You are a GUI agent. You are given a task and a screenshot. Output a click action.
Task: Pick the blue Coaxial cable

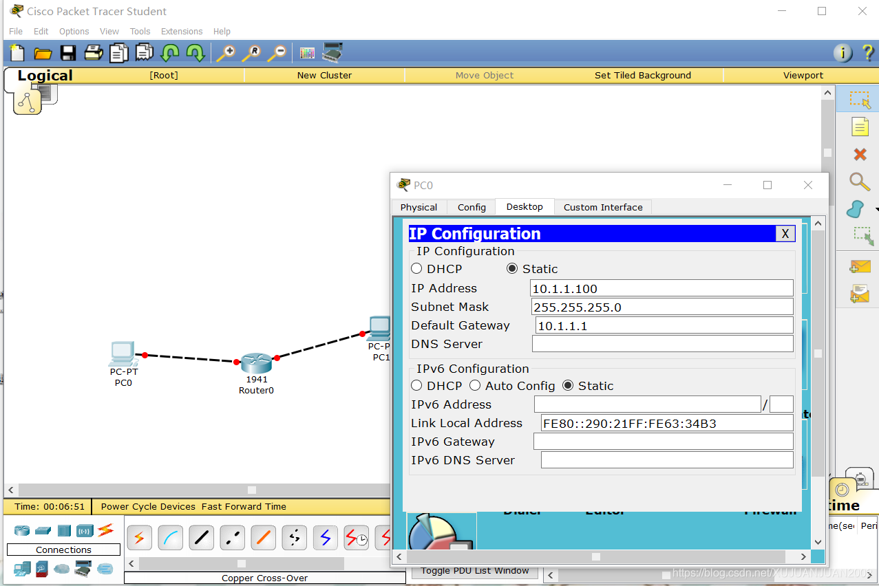pos(326,537)
